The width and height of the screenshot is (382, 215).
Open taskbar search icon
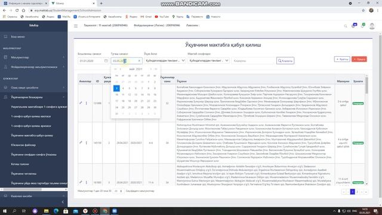(14, 211)
